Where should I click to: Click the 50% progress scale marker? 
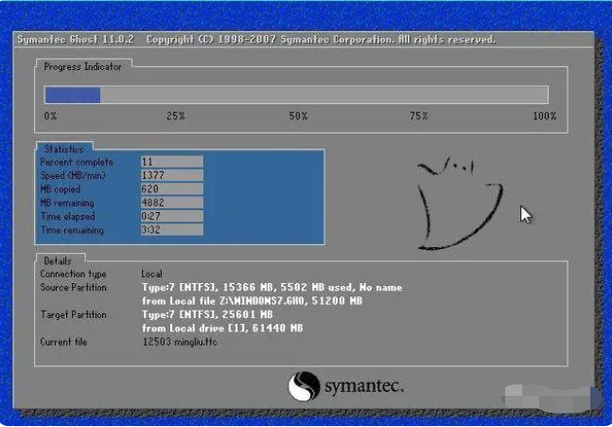tap(298, 116)
